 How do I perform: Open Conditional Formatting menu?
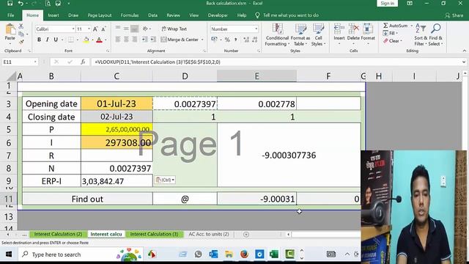277,35
